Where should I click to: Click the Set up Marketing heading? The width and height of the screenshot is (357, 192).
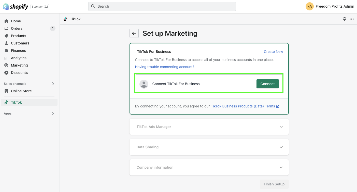[x=170, y=33]
